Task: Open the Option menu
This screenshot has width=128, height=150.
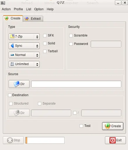Action: point(39,9)
